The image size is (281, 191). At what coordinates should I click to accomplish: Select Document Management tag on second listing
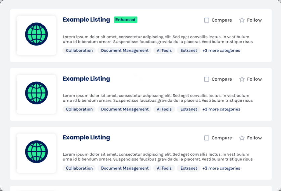pos(125,109)
